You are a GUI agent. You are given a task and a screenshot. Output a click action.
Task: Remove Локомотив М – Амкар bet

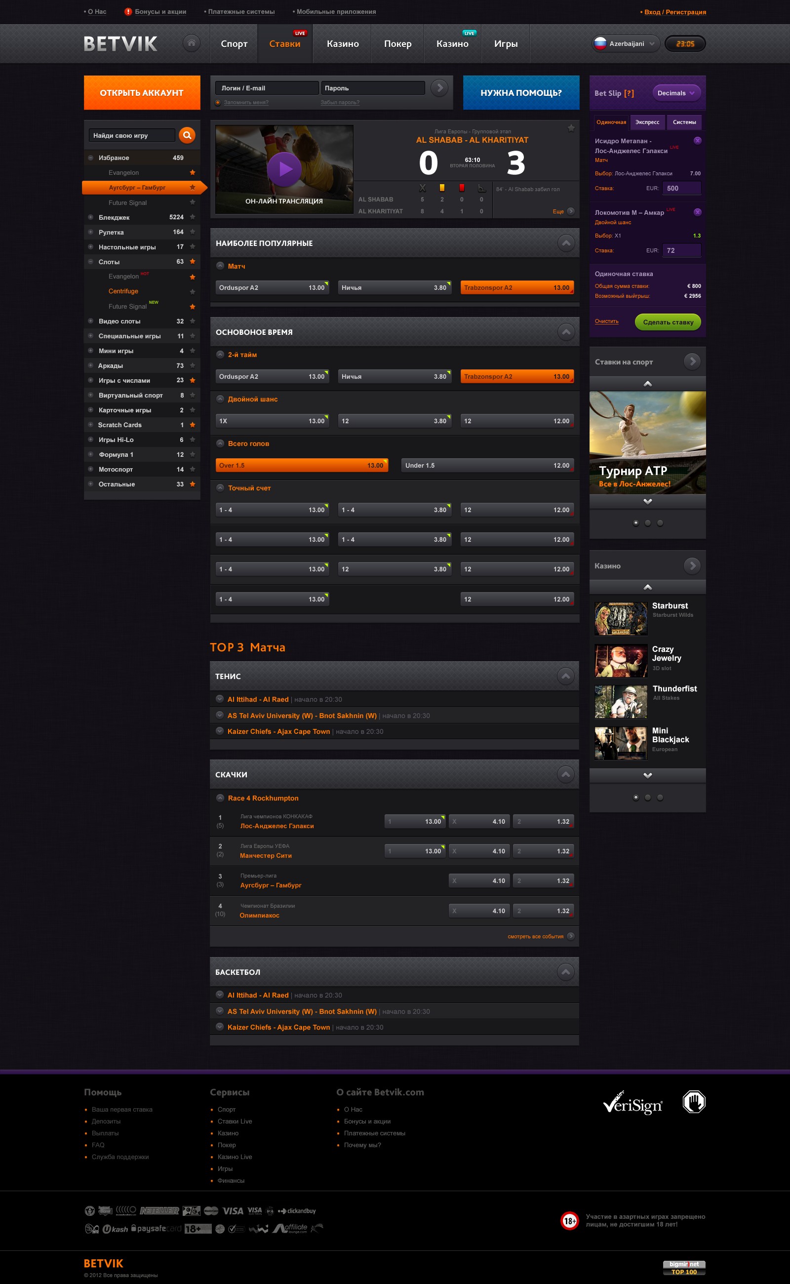(x=697, y=212)
